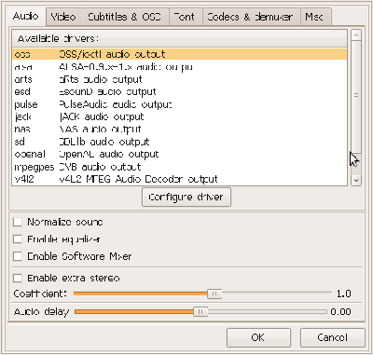Select the Misc tab
373x355 pixels.
(x=315, y=17)
